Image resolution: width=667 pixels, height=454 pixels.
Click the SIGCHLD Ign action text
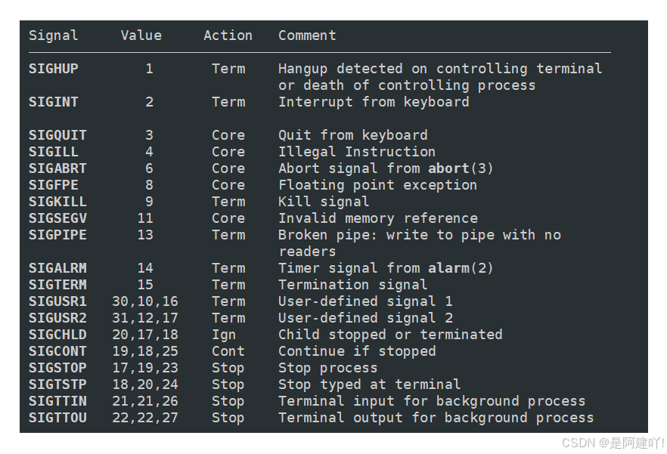(x=224, y=335)
